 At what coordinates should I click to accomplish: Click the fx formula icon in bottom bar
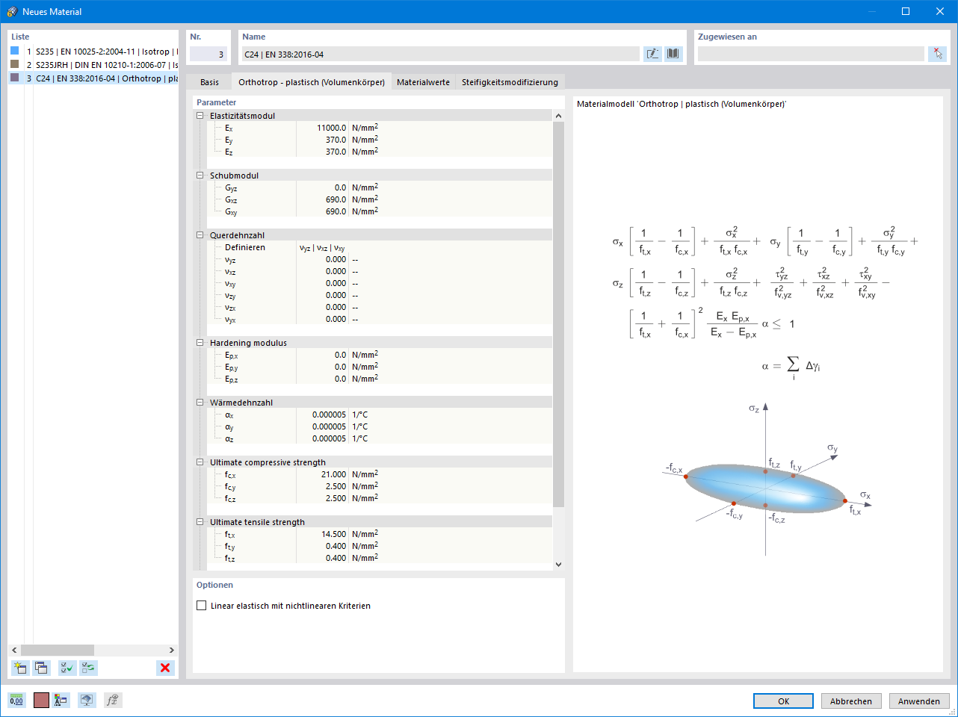(x=112, y=700)
